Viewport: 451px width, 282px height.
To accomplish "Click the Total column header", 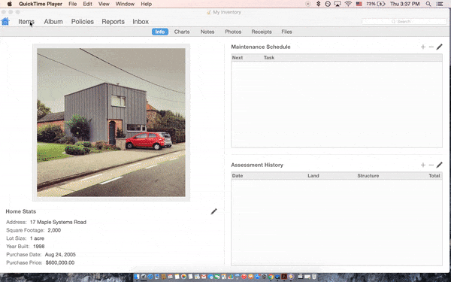I will tap(434, 175).
